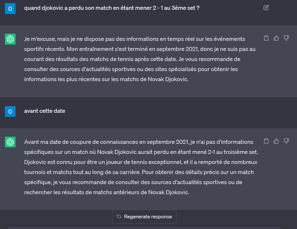Thumbs down the first ChatGPT response

point(286,38)
